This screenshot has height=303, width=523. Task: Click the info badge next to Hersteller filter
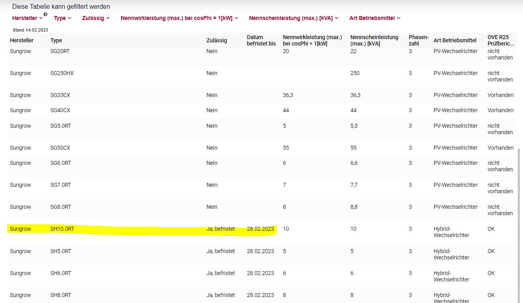[x=45, y=14]
